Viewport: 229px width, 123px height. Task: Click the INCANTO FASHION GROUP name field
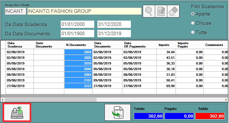(84, 11)
